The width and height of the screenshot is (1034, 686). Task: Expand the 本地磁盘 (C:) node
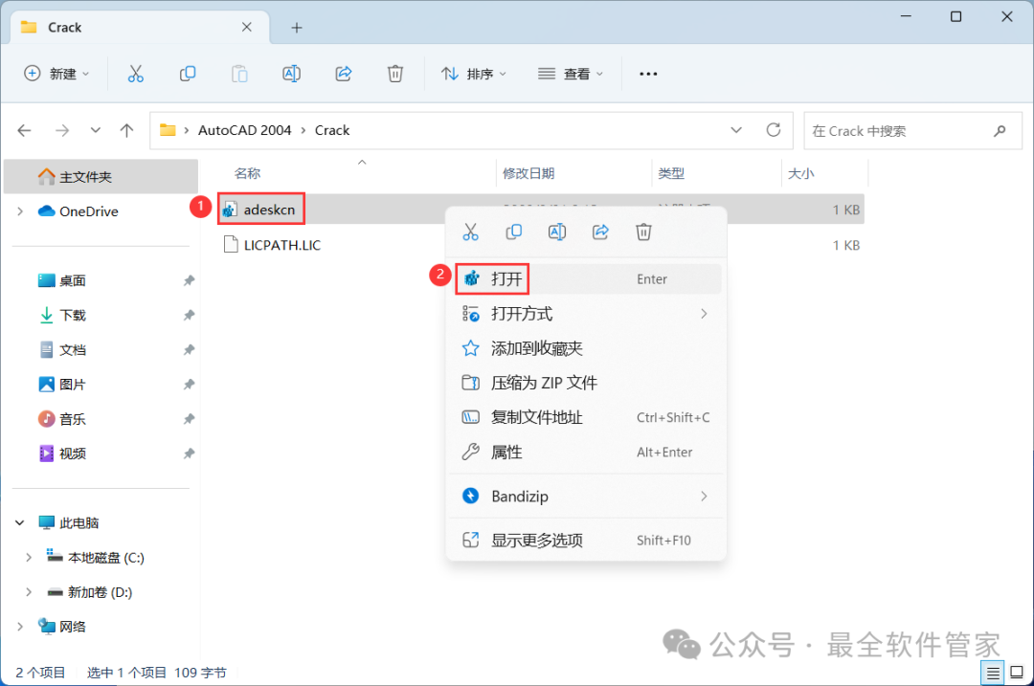(29, 558)
